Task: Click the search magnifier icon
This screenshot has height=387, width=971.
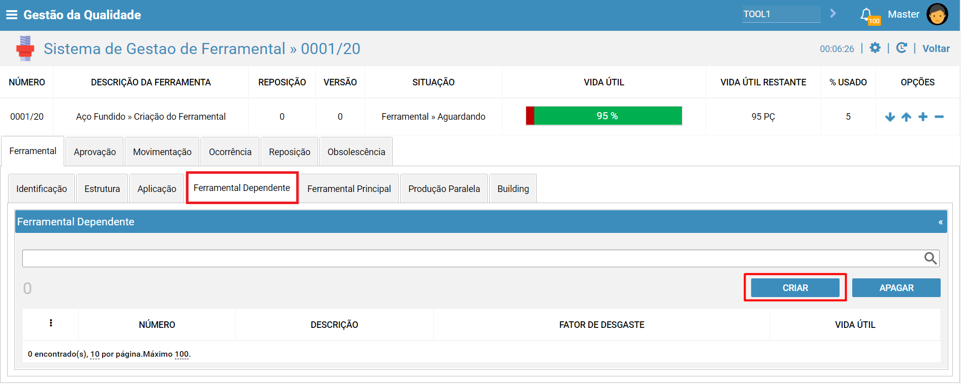Action: click(931, 258)
